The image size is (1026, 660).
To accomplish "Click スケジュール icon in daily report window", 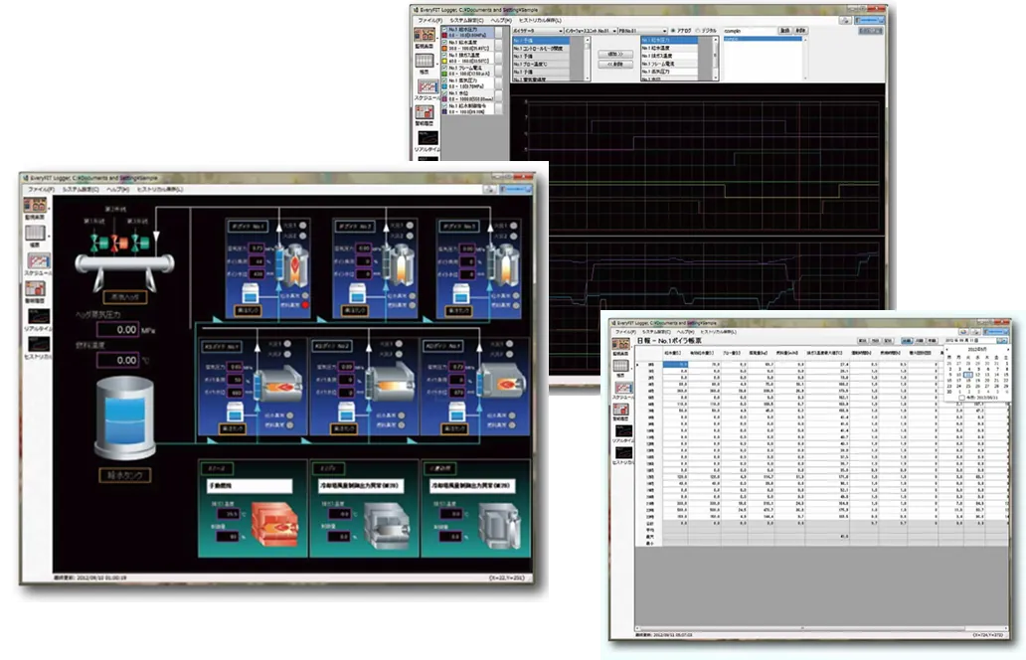I will click(x=623, y=388).
